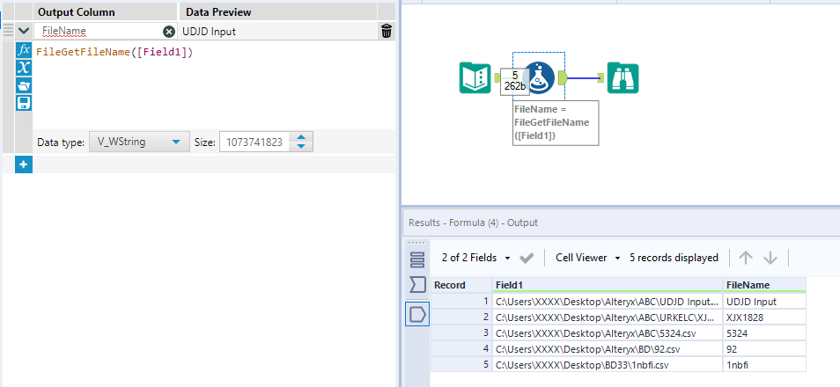Screen dimensions: 840x387
Task: Delete the FileName expression with trash icon
Action: (387, 31)
